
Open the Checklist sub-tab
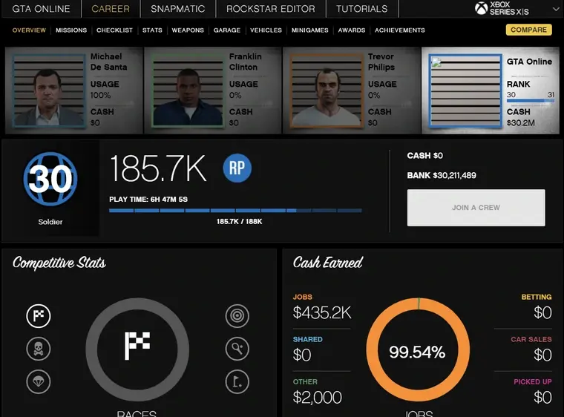[114, 30]
